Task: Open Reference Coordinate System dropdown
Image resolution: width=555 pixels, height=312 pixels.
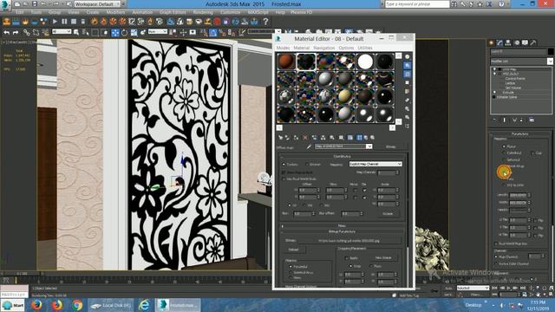Action: pyautogui.click(x=158, y=32)
